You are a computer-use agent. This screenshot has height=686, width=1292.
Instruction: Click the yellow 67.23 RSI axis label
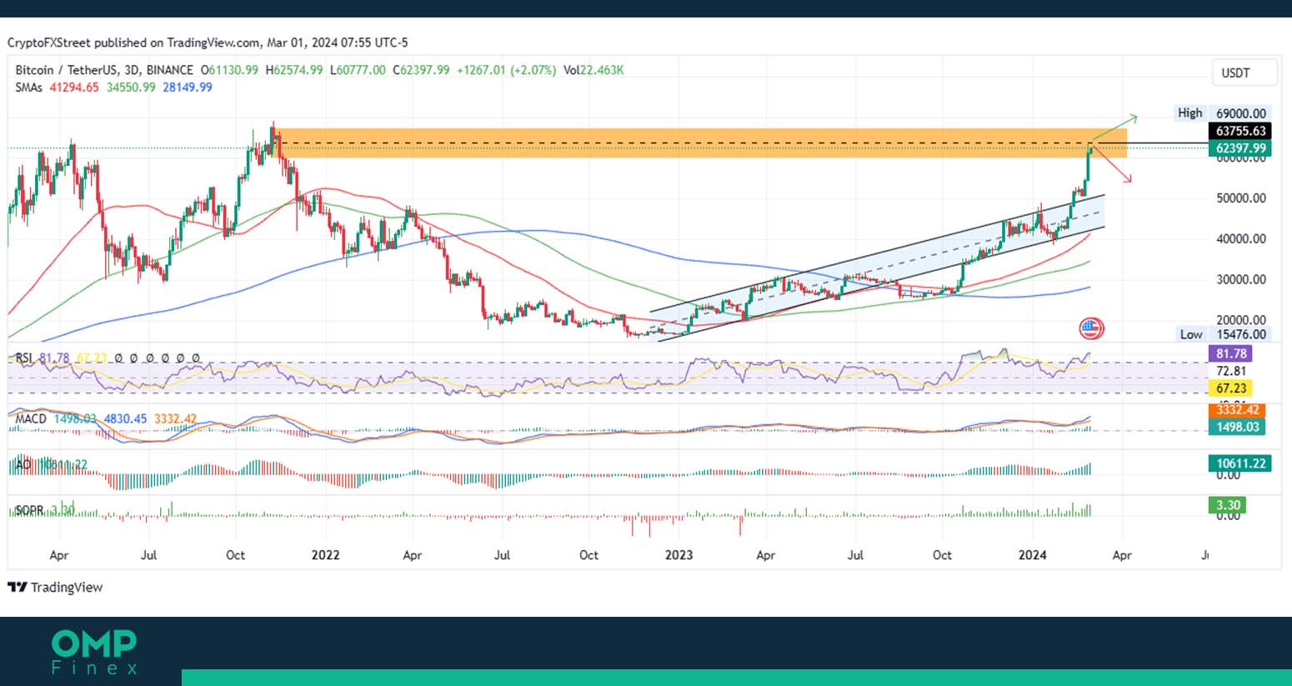click(1230, 388)
